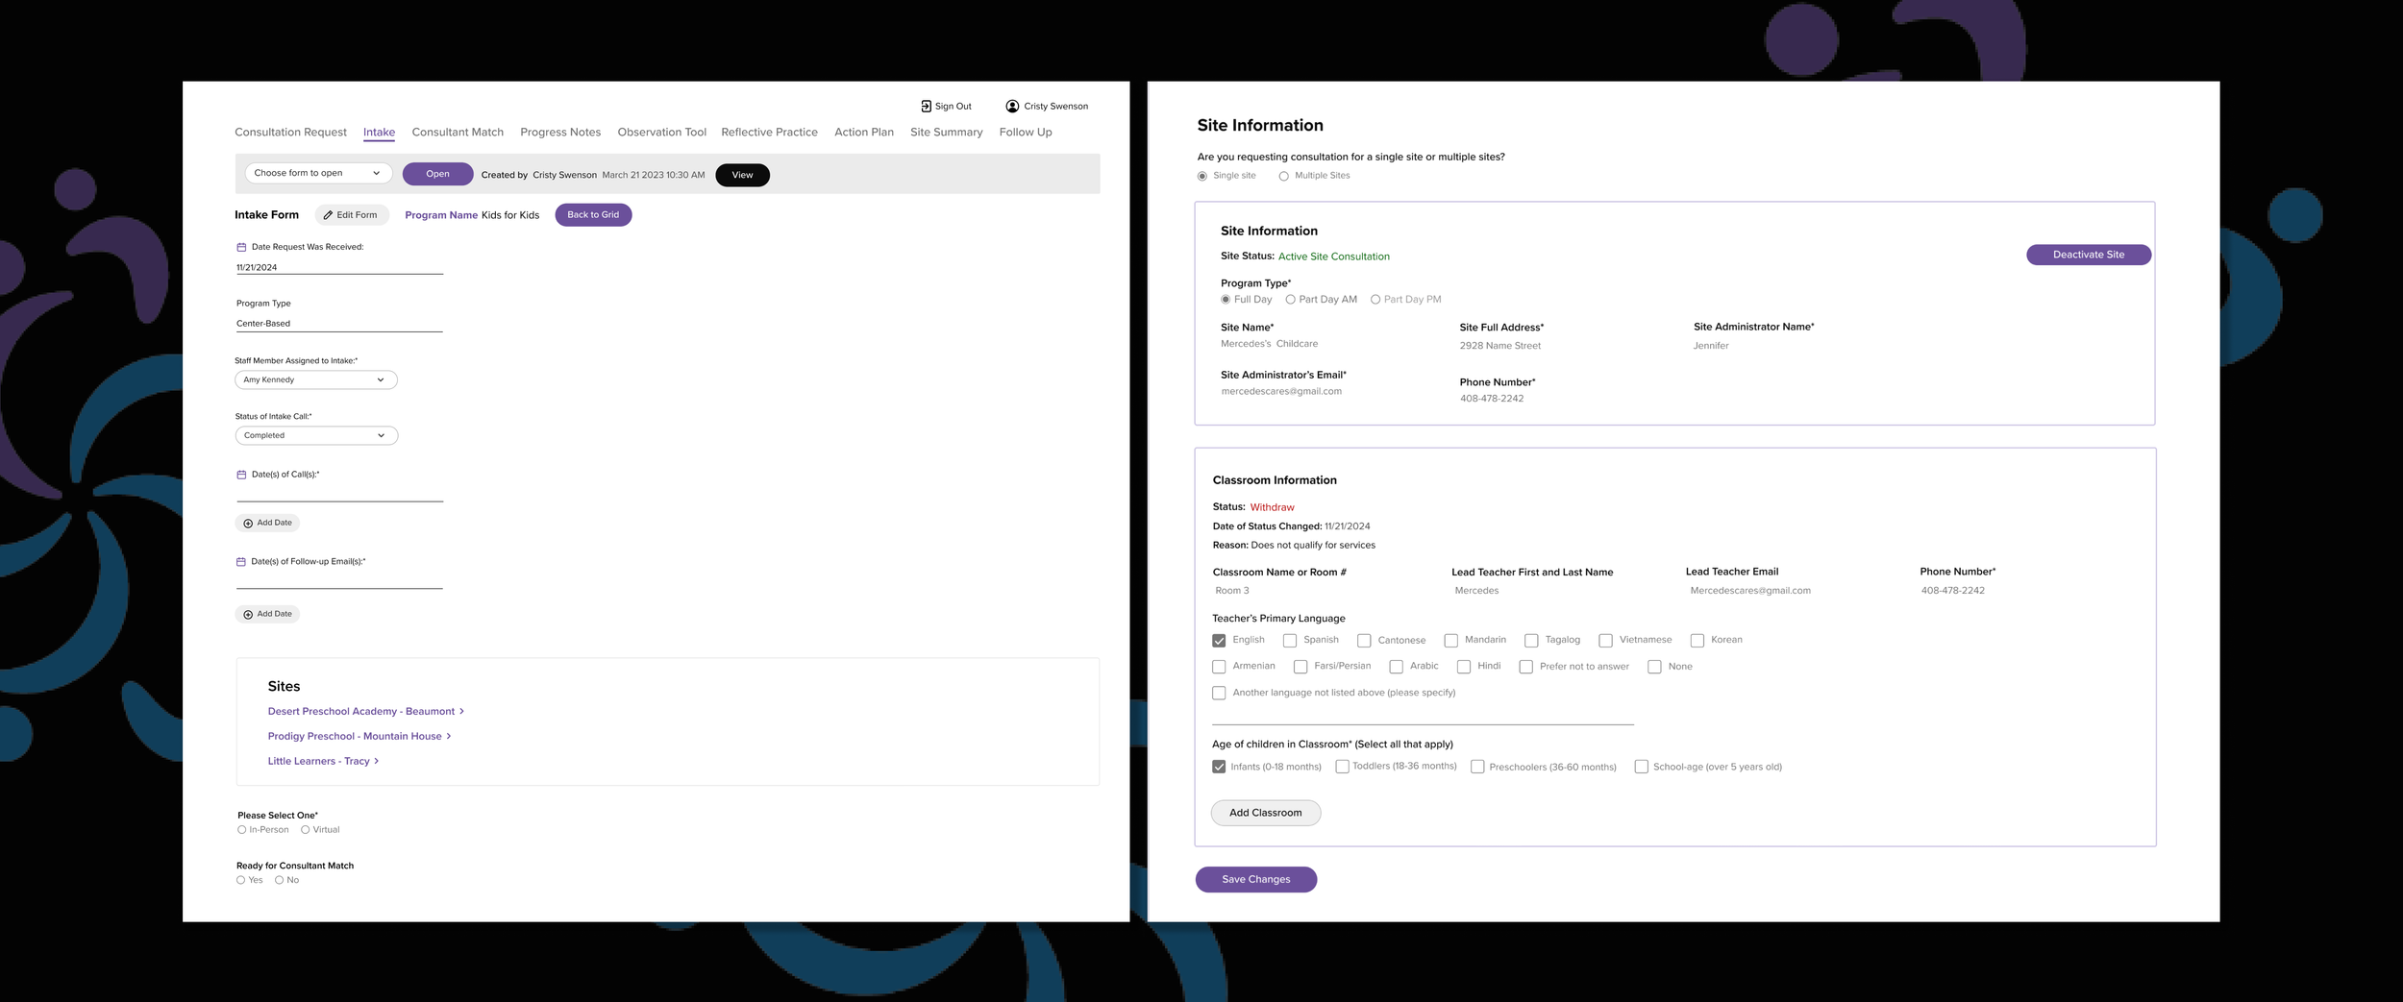Click arrow next to Little Learners - Tracy
The image size is (2403, 1002).
click(x=376, y=761)
